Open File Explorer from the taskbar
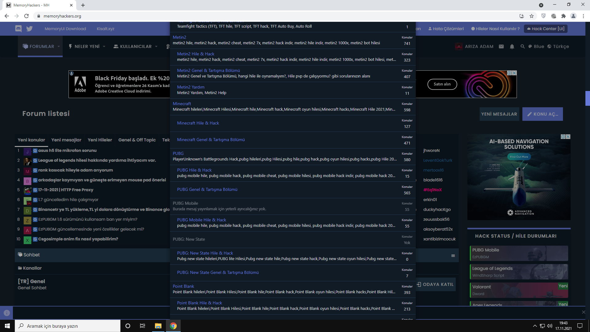The width and height of the screenshot is (590, 332). click(x=158, y=326)
